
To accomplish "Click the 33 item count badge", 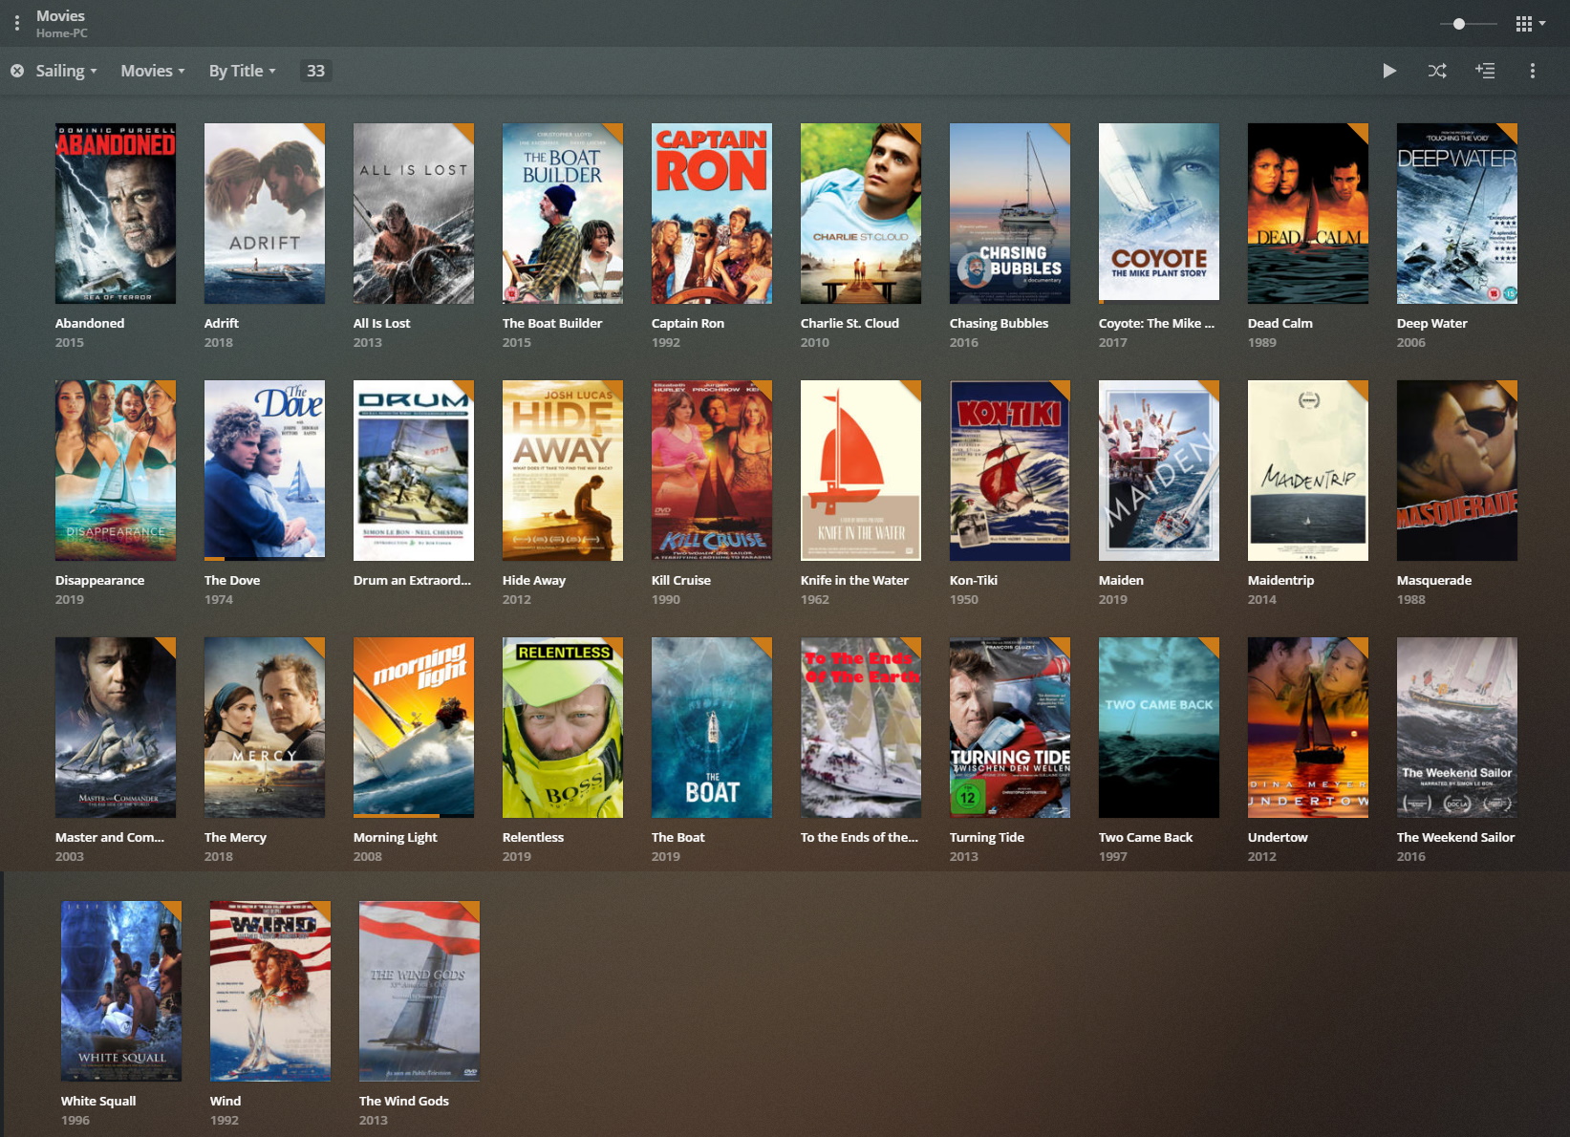I will (x=315, y=71).
